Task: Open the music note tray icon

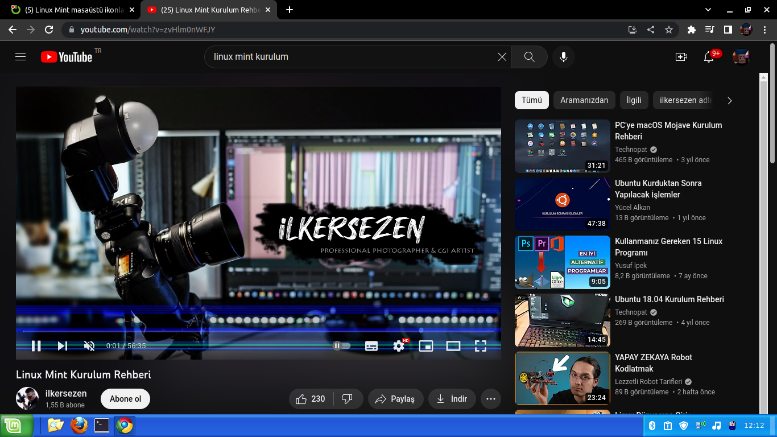Action: tap(717, 426)
